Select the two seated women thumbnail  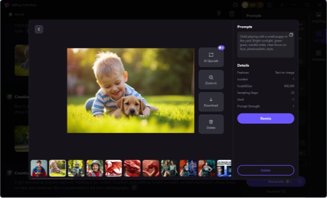coord(169,169)
